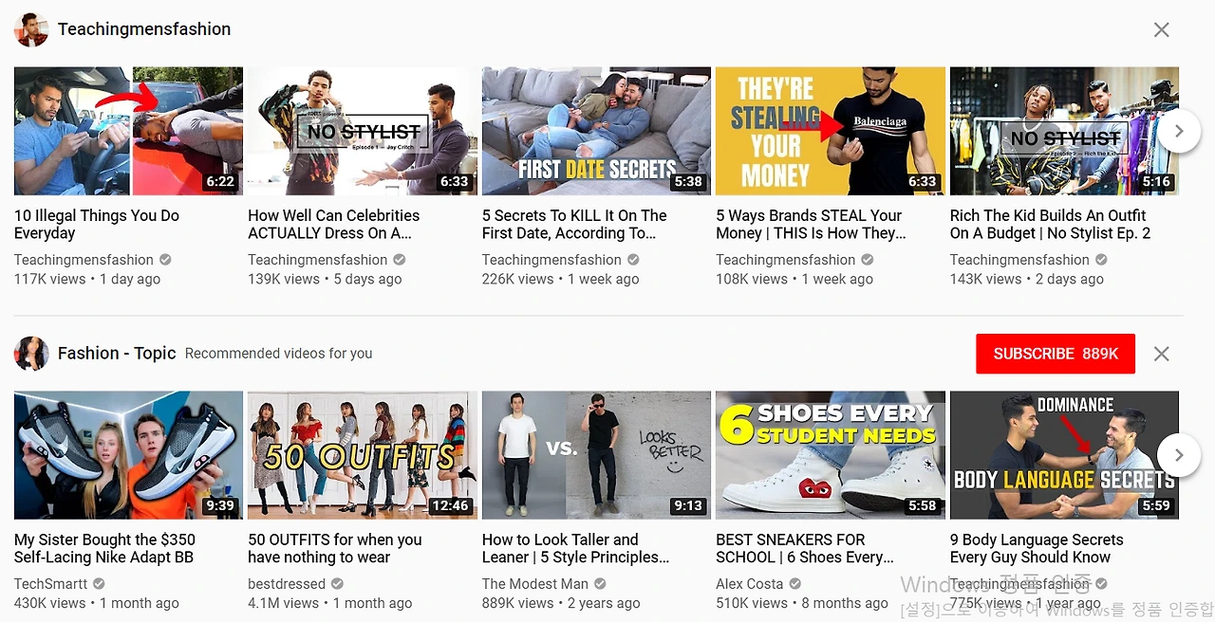This screenshot has width=1215, height=622.
Task: Open title '5 Secrets To KILL It On The First Date'
Action: [574, 225]
